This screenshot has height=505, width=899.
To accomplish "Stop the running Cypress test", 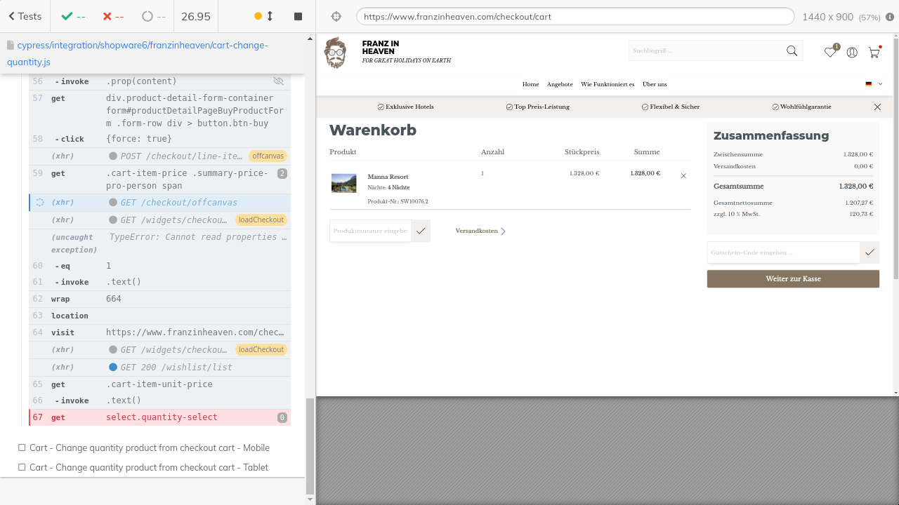I will 298,16.
